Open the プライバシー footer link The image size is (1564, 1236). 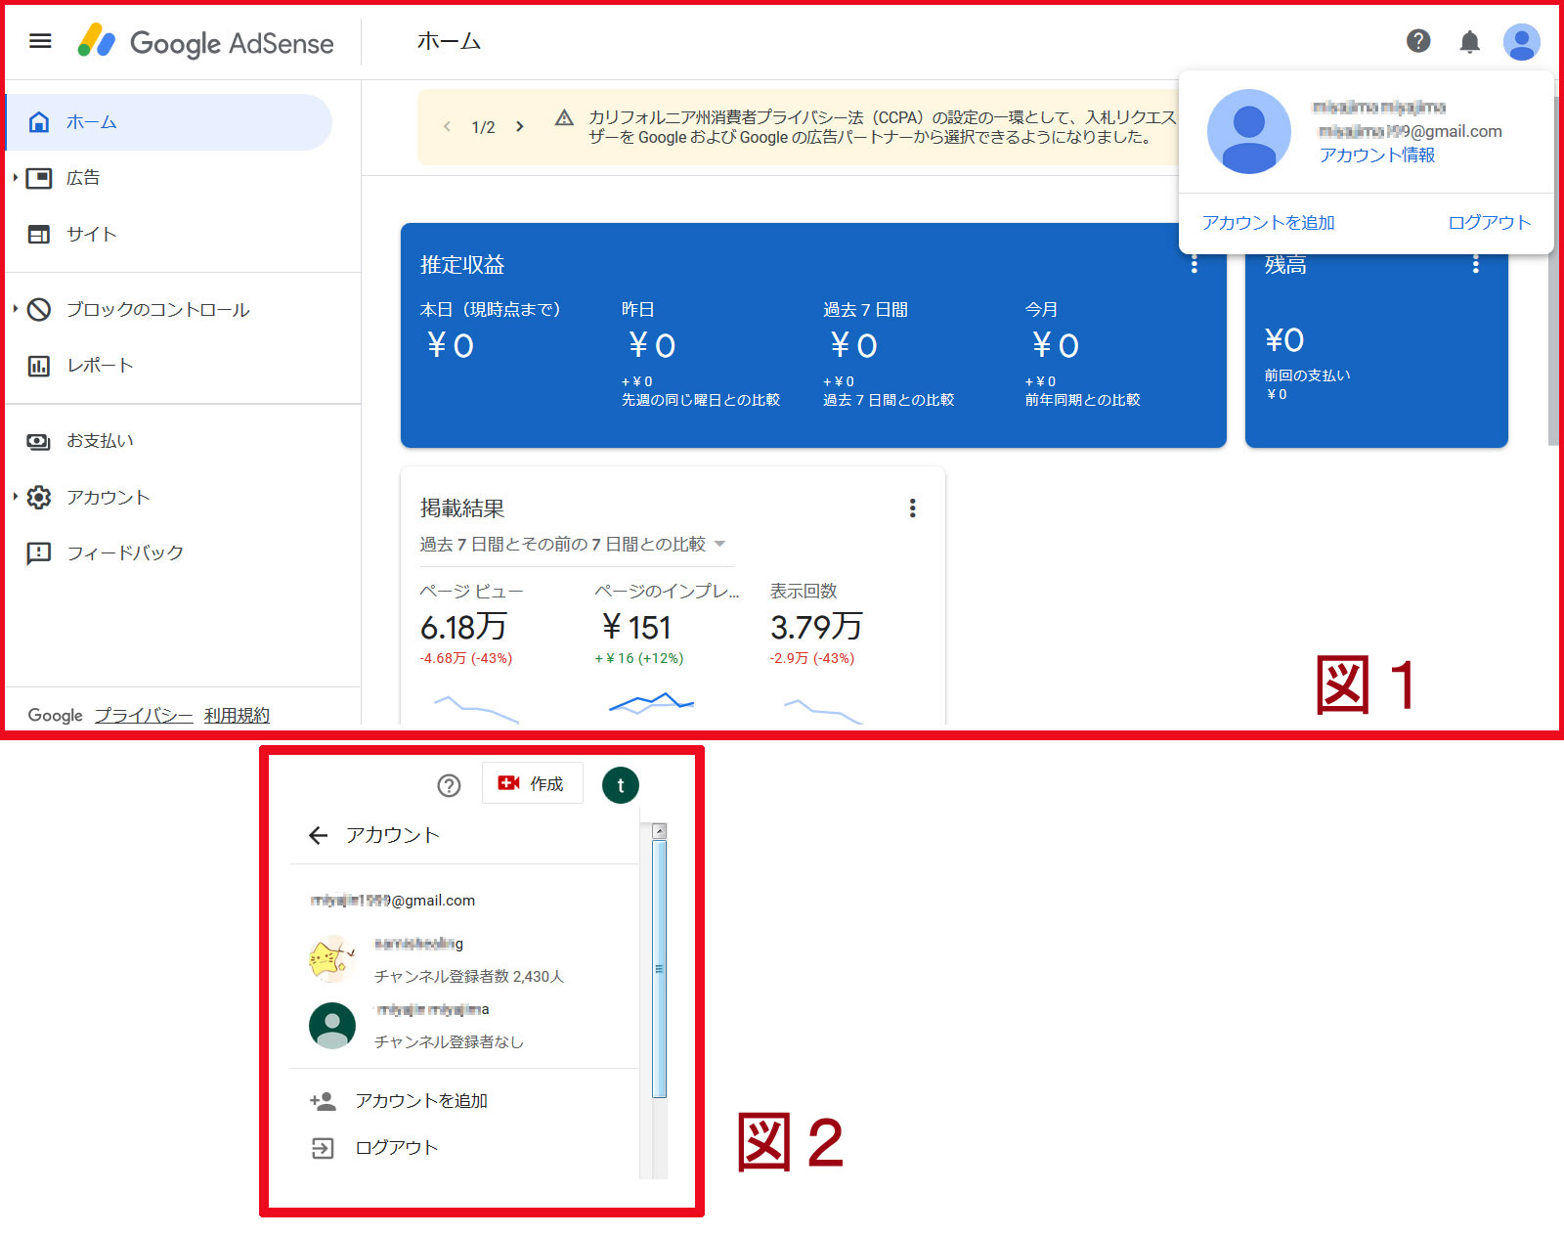coord(144,715)
